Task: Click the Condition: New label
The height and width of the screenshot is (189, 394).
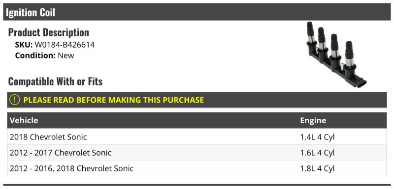Action: click(x=44, y=55)
